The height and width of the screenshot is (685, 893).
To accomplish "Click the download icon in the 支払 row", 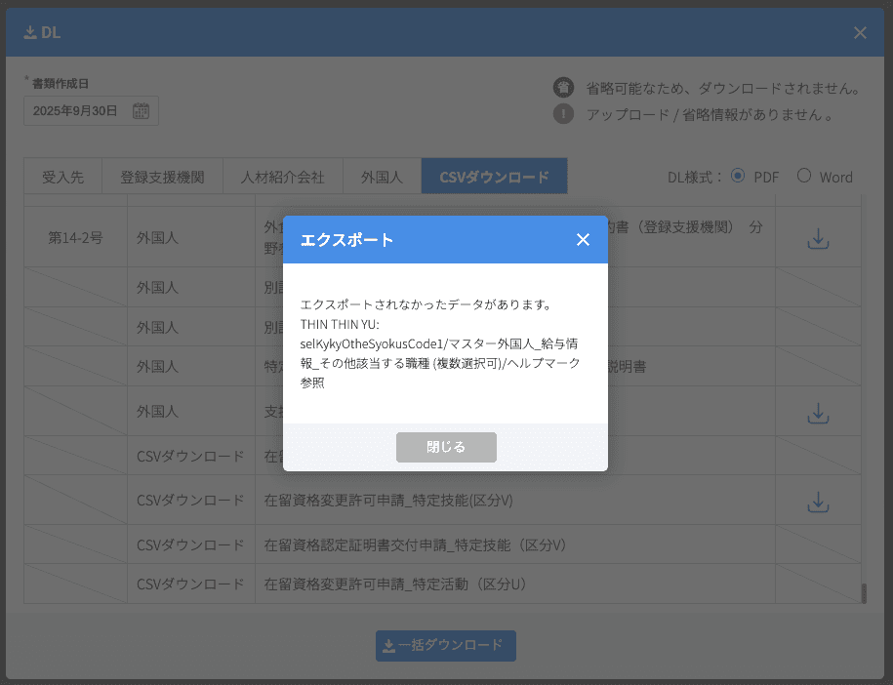I will tap(818, 411).
